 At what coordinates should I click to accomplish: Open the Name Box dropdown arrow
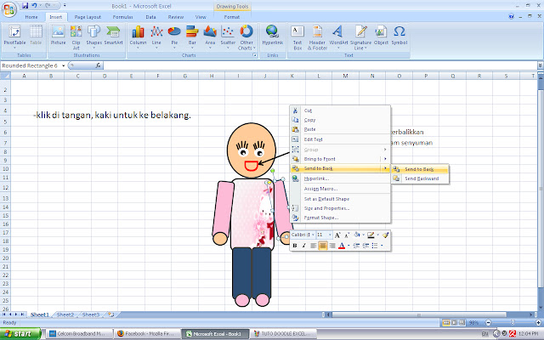(x=63, y=65)
